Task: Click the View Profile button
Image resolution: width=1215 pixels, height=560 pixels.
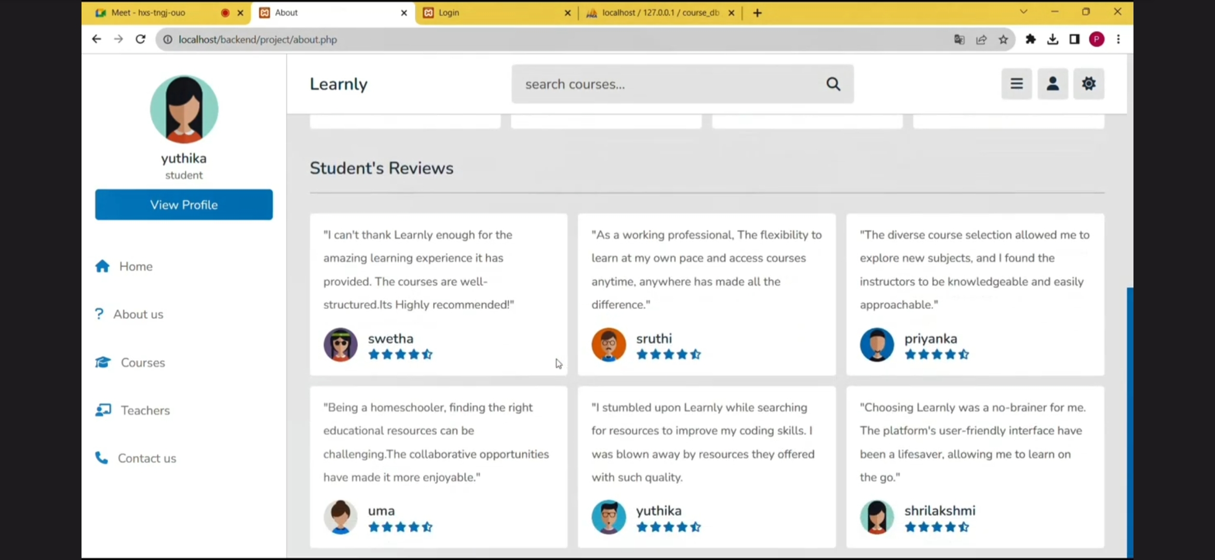Action: 184,205
